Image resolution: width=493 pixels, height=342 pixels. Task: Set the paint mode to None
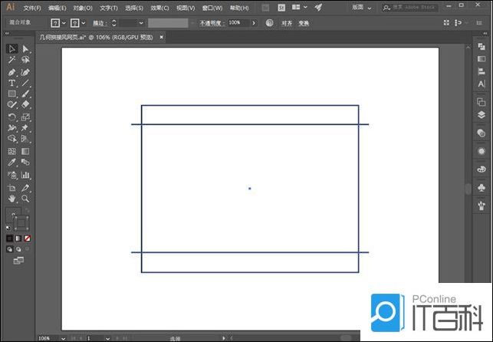click(28, 238)
